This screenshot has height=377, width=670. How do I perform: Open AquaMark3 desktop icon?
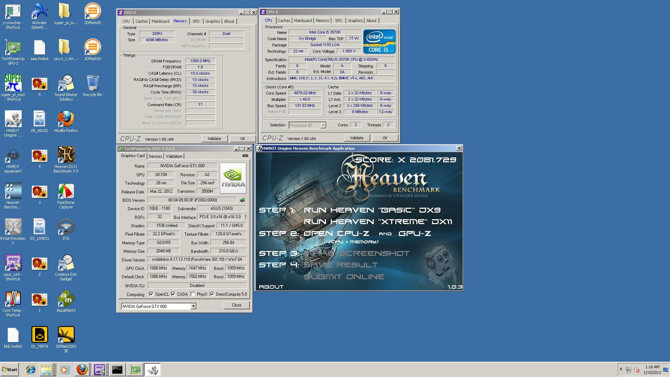click(66, 299)
